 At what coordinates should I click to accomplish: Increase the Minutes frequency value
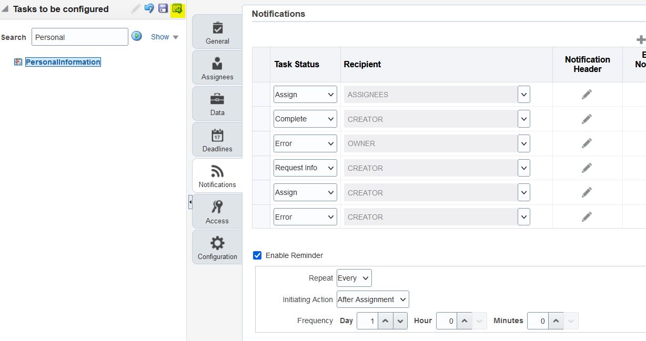tap(557, 321)
